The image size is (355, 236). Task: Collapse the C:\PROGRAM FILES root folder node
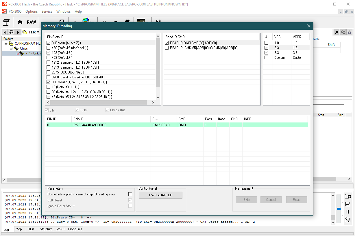click(x=6, y=44)
